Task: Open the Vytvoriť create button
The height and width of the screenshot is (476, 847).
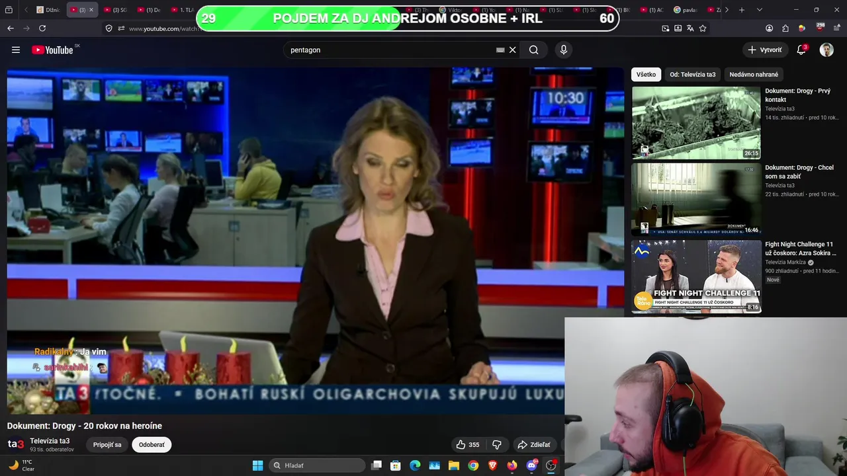Action: pyautogui.click(x=765, y=50)
